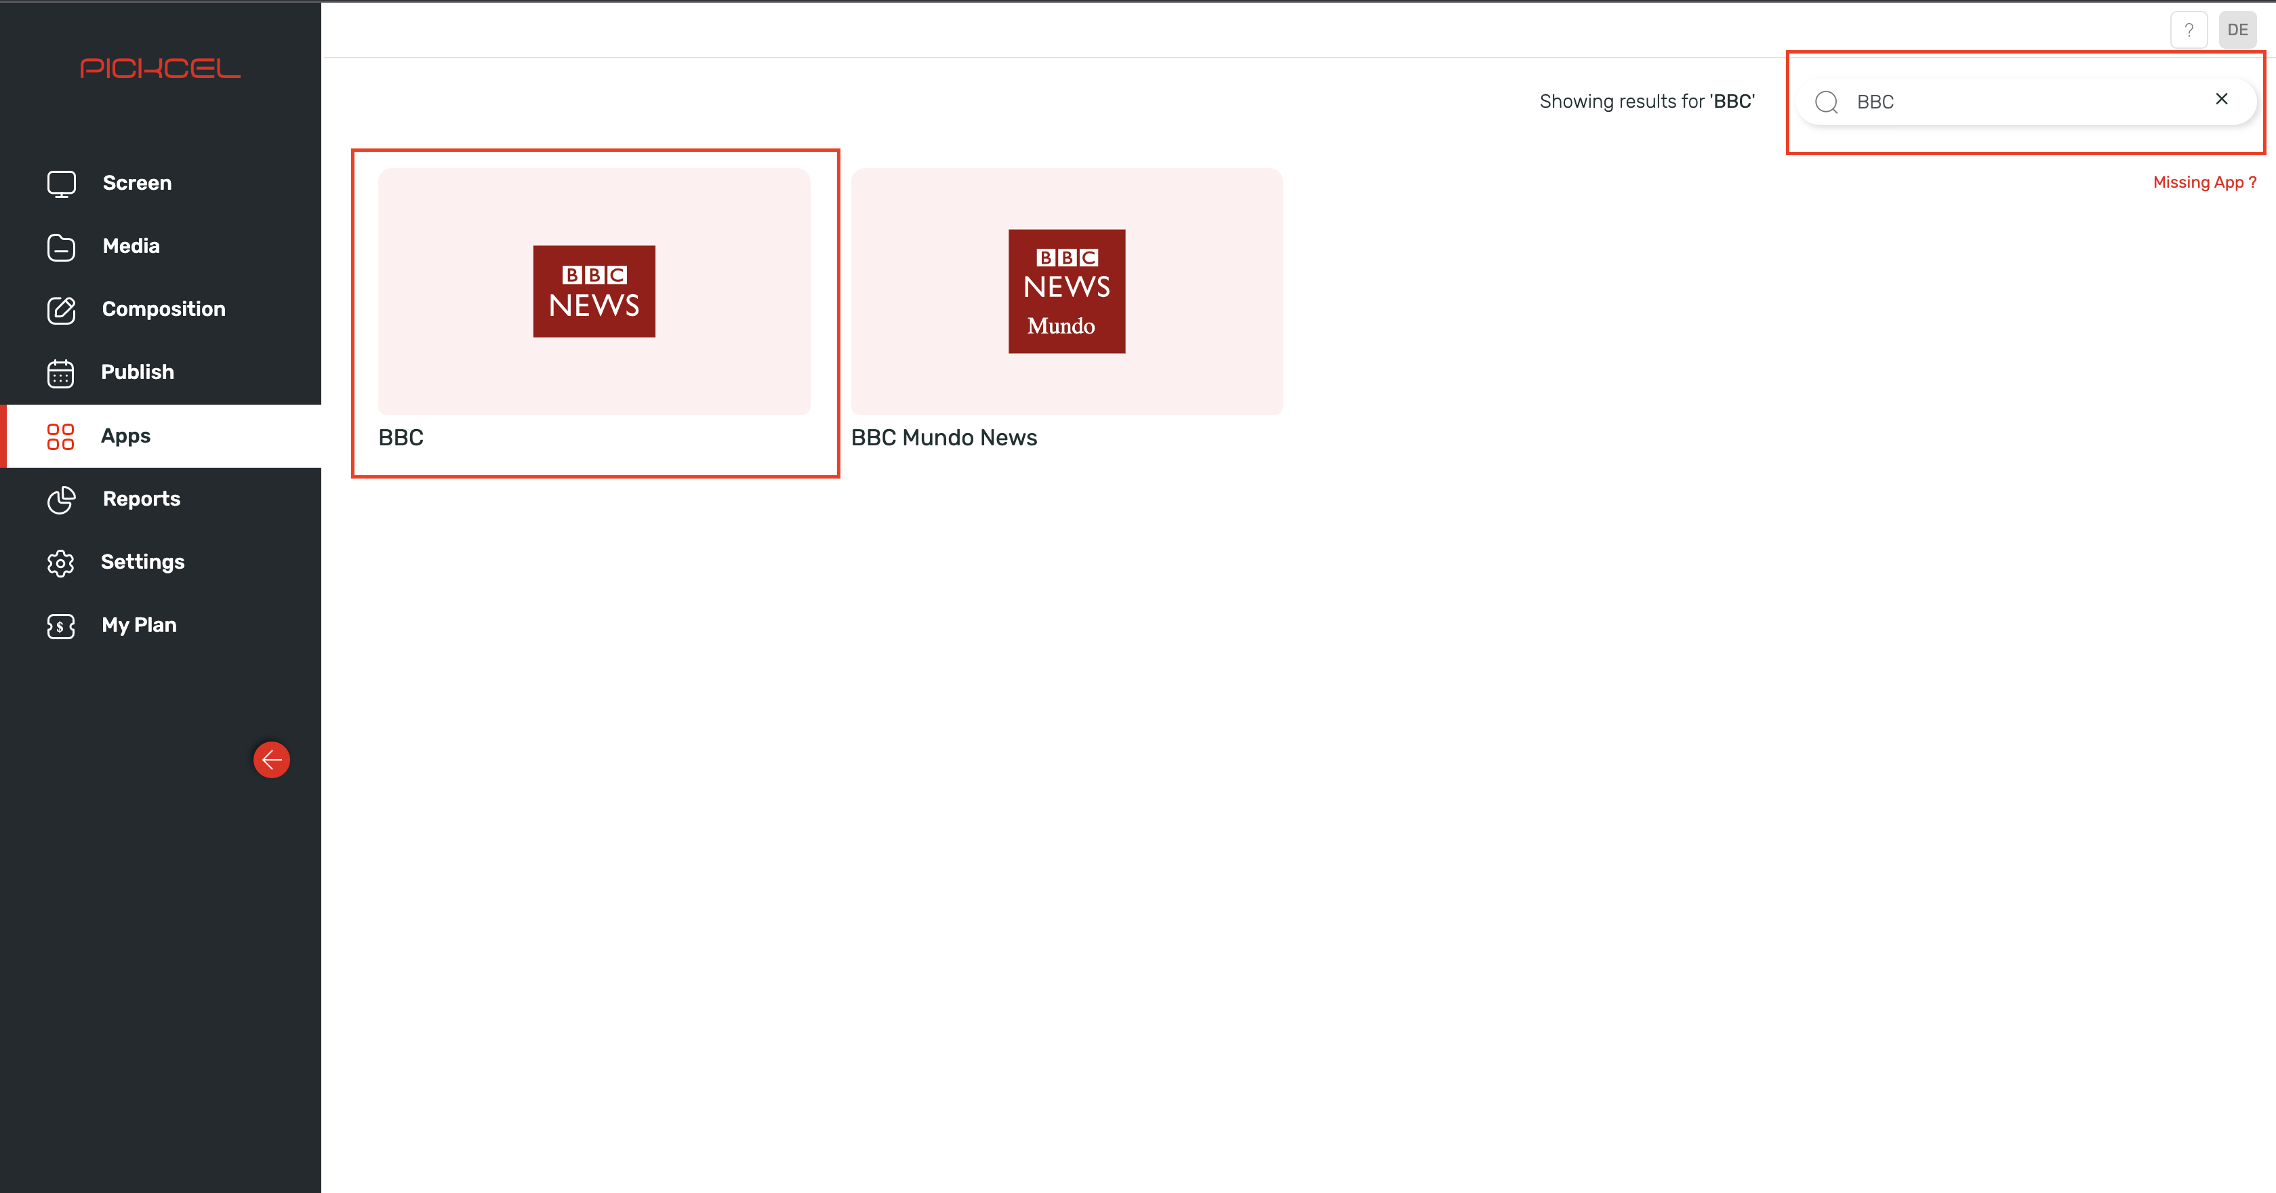Viewport: 2276px width, 1193px height.
Task: Open the My Plan label
Action: (139, 625)
